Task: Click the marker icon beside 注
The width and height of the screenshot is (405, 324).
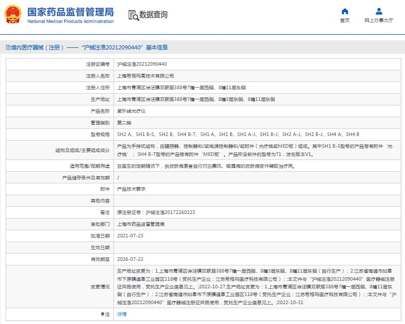Action: [x=103, y=314]
